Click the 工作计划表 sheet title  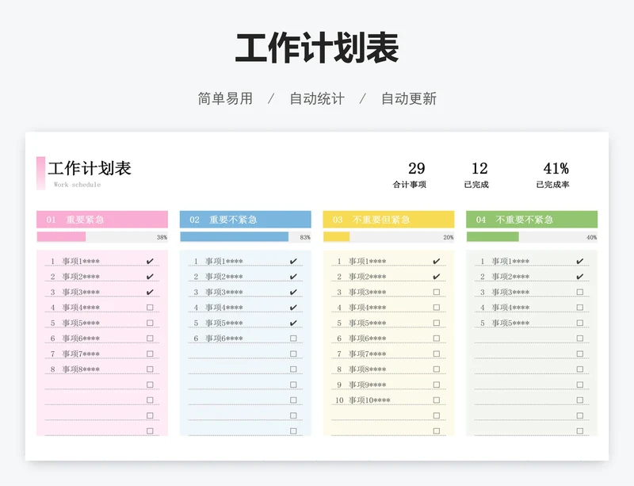tap(90, 168)
